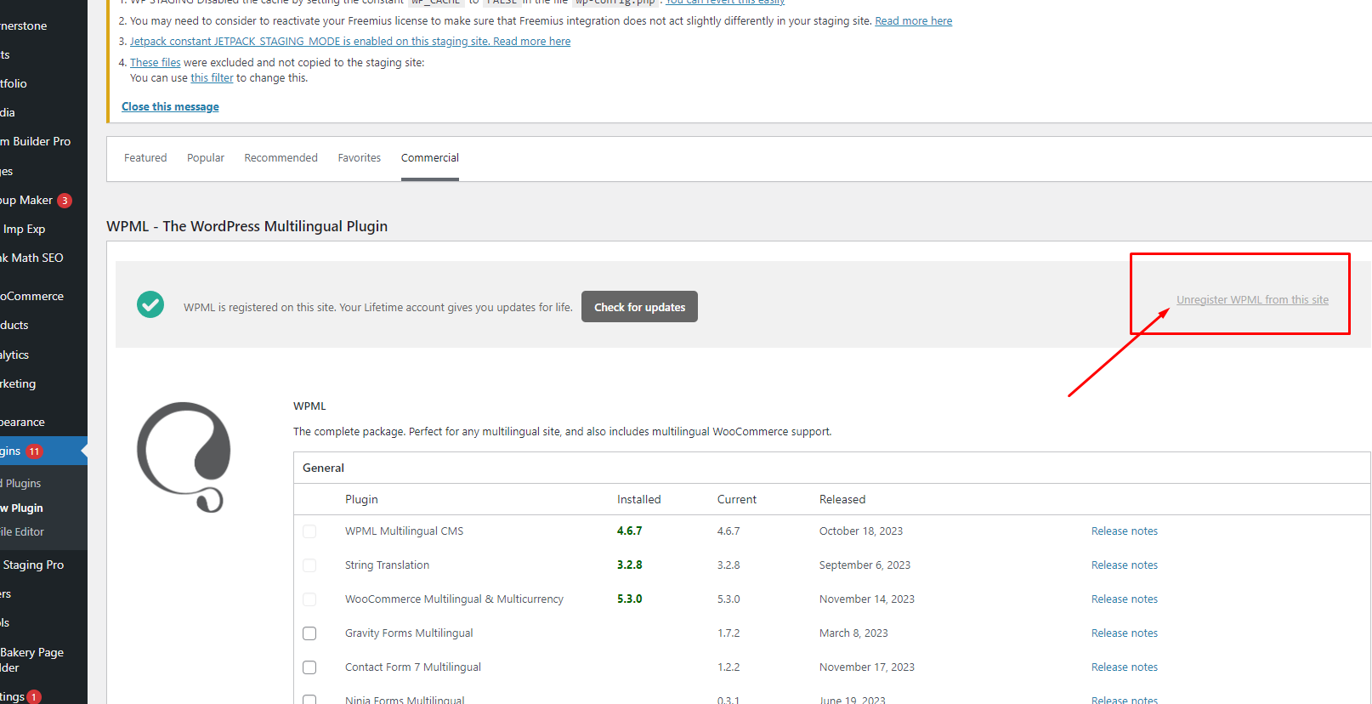
Task: Toggle WooCommerce Multilingual & Multicurrency checkbox
Action: click(x=309, y=599)
